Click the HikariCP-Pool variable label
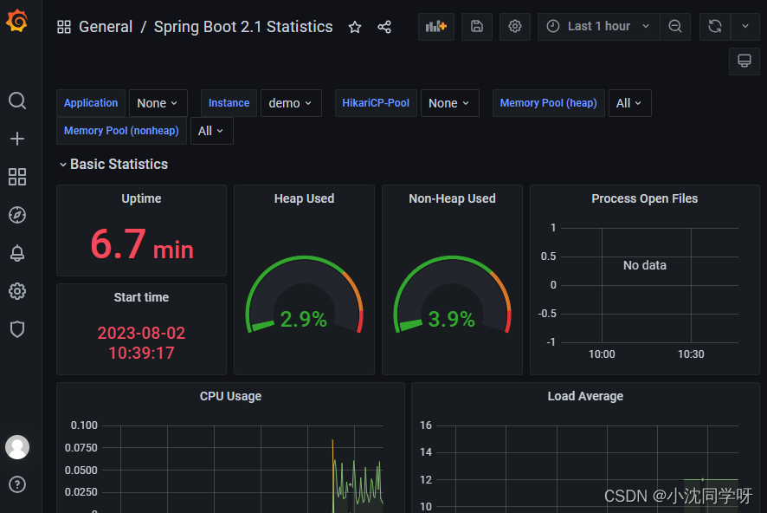The width and height of the screenshot is (767, 513). [376, 103]
